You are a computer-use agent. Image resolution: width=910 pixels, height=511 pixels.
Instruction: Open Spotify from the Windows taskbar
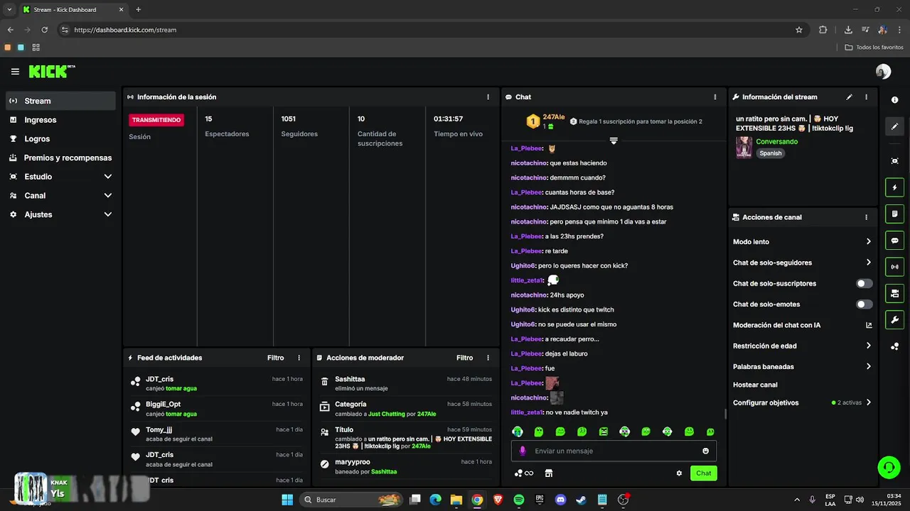tap(519, 500)
